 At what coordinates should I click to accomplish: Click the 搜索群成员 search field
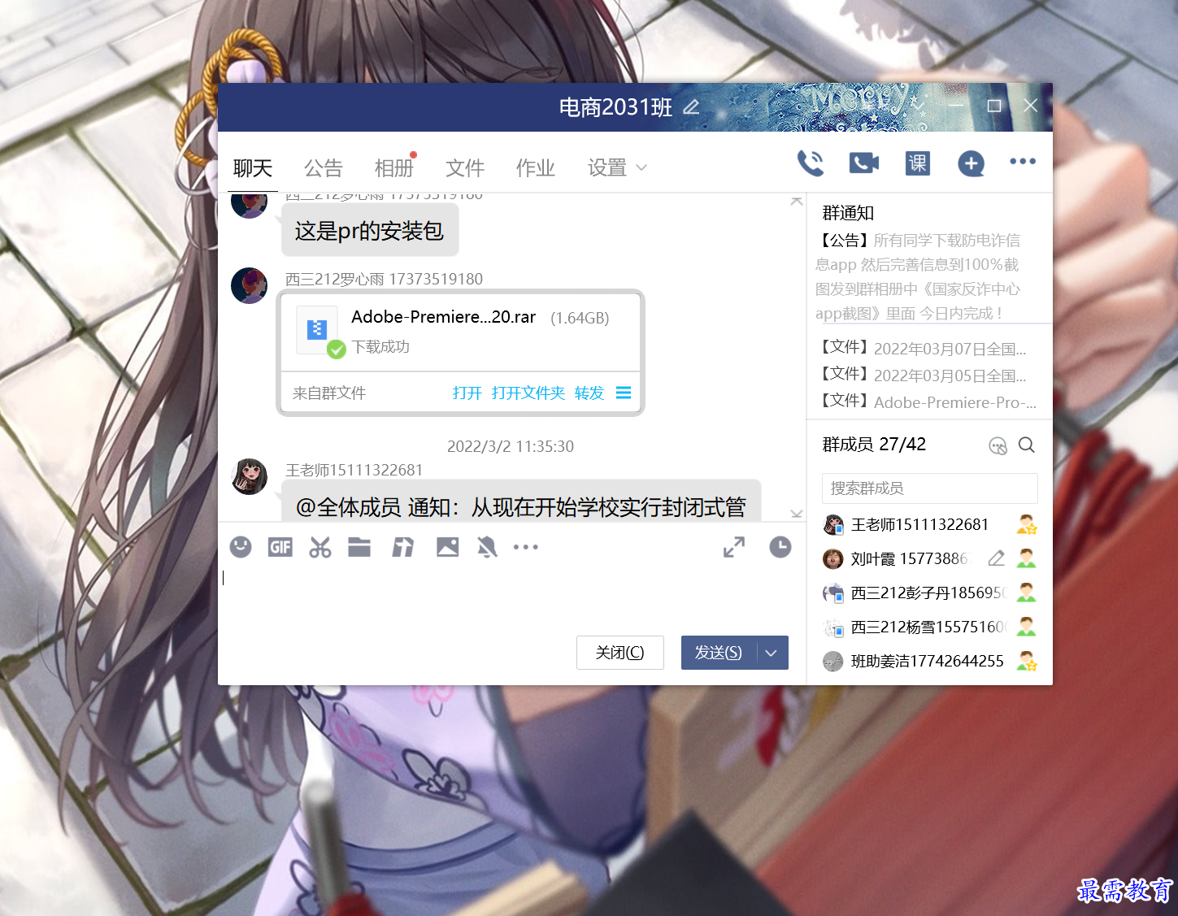[x=929, y=488]
